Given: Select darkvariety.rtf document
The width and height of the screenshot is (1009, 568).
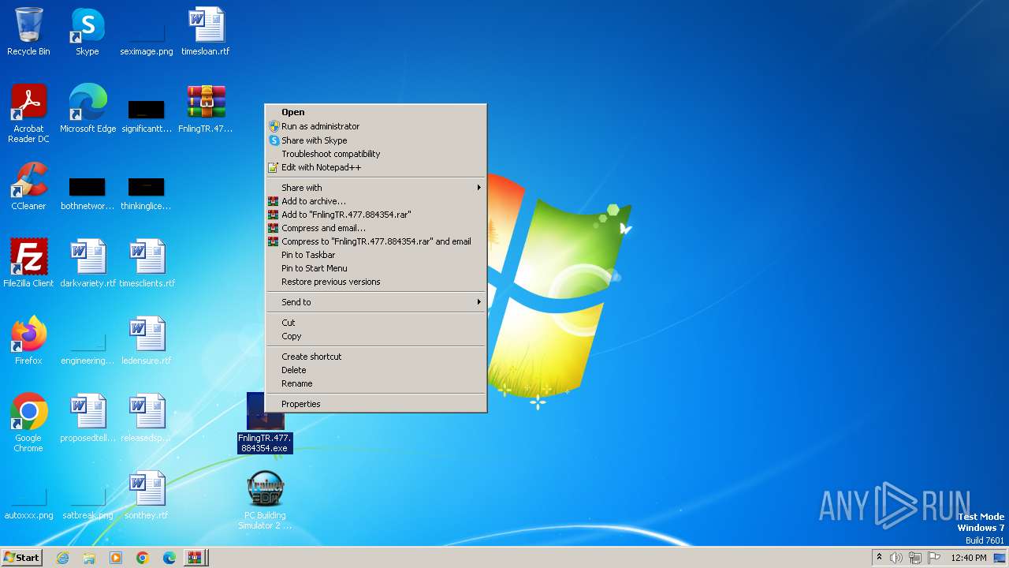Looking at the screenshot, I should 87,263.
